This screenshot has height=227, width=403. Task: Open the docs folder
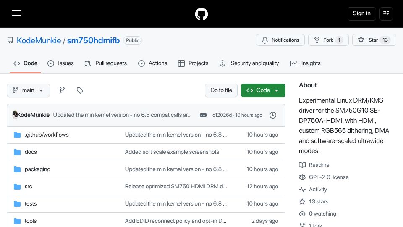coord(31,152)
